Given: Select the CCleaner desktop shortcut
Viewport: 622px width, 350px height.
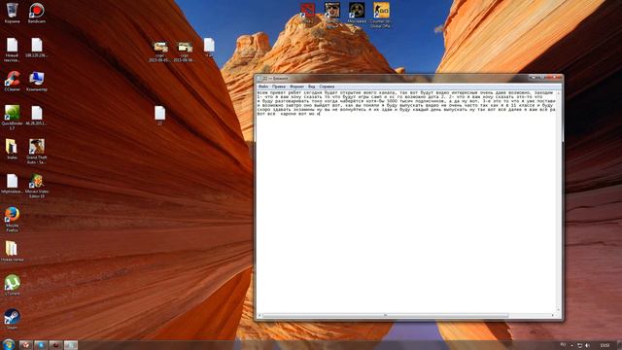Looking at the screenshot, I should pos(12,81).
